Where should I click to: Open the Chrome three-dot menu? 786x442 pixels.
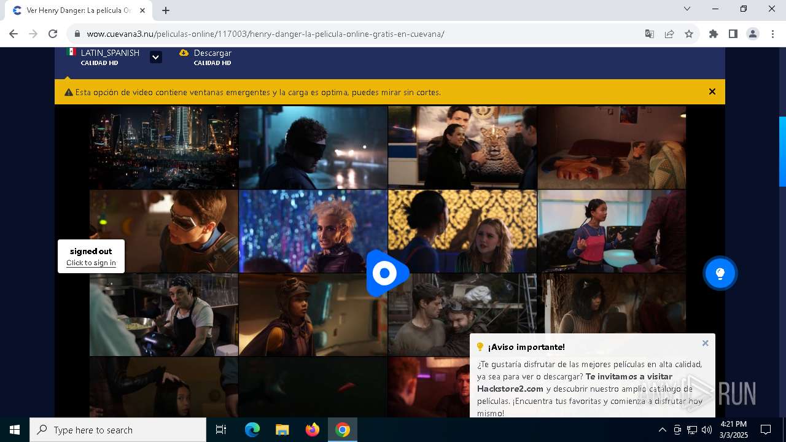pyautogui.click(x=772, y=34)
